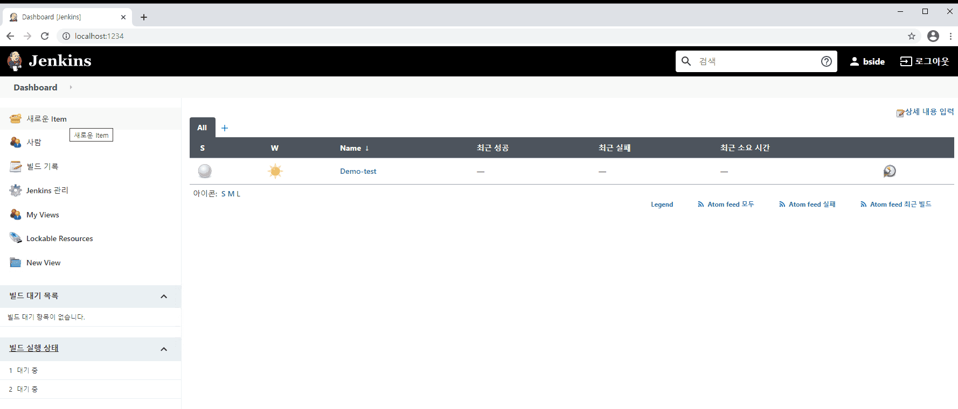The height and width of the screenshot is (409, 958).
Task: Open the Chrome profile avatar
Action: pos(933,36)
